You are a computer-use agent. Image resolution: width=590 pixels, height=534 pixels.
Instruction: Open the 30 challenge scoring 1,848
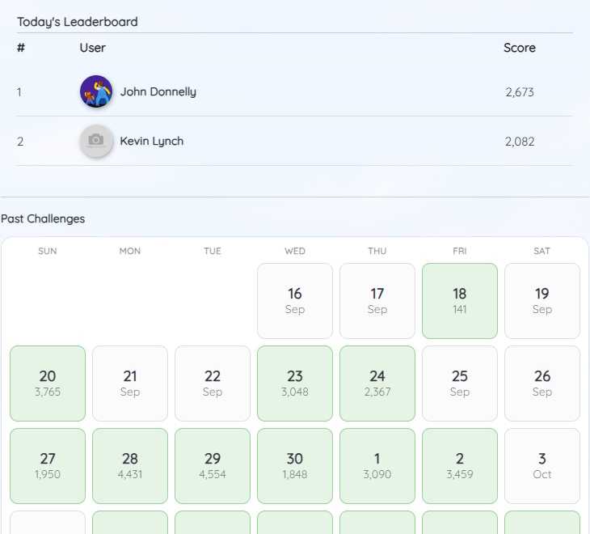295,466
